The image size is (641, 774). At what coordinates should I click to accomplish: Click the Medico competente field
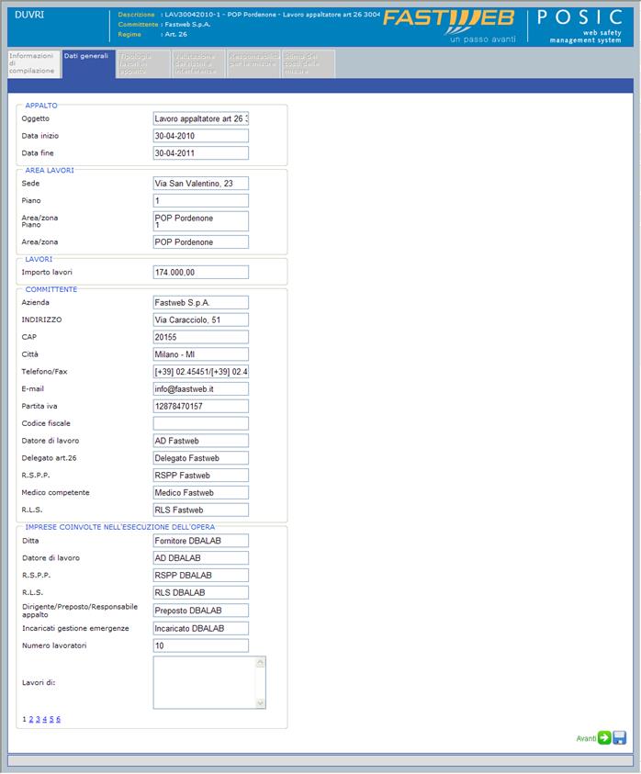pyautogui.click(x=201, y=493)
